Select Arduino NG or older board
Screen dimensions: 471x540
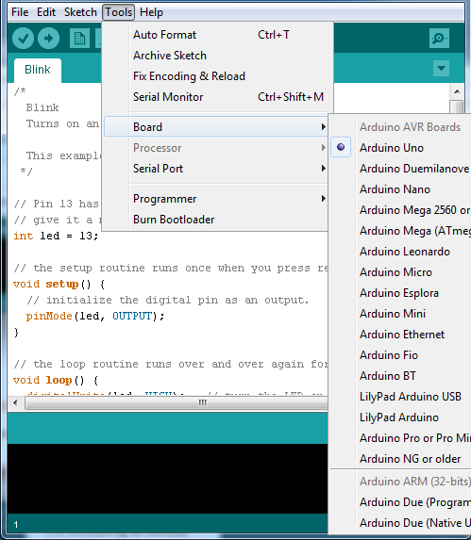click(400, 459)
